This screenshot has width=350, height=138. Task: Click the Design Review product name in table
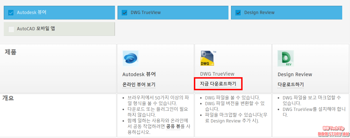pos(295,74)
